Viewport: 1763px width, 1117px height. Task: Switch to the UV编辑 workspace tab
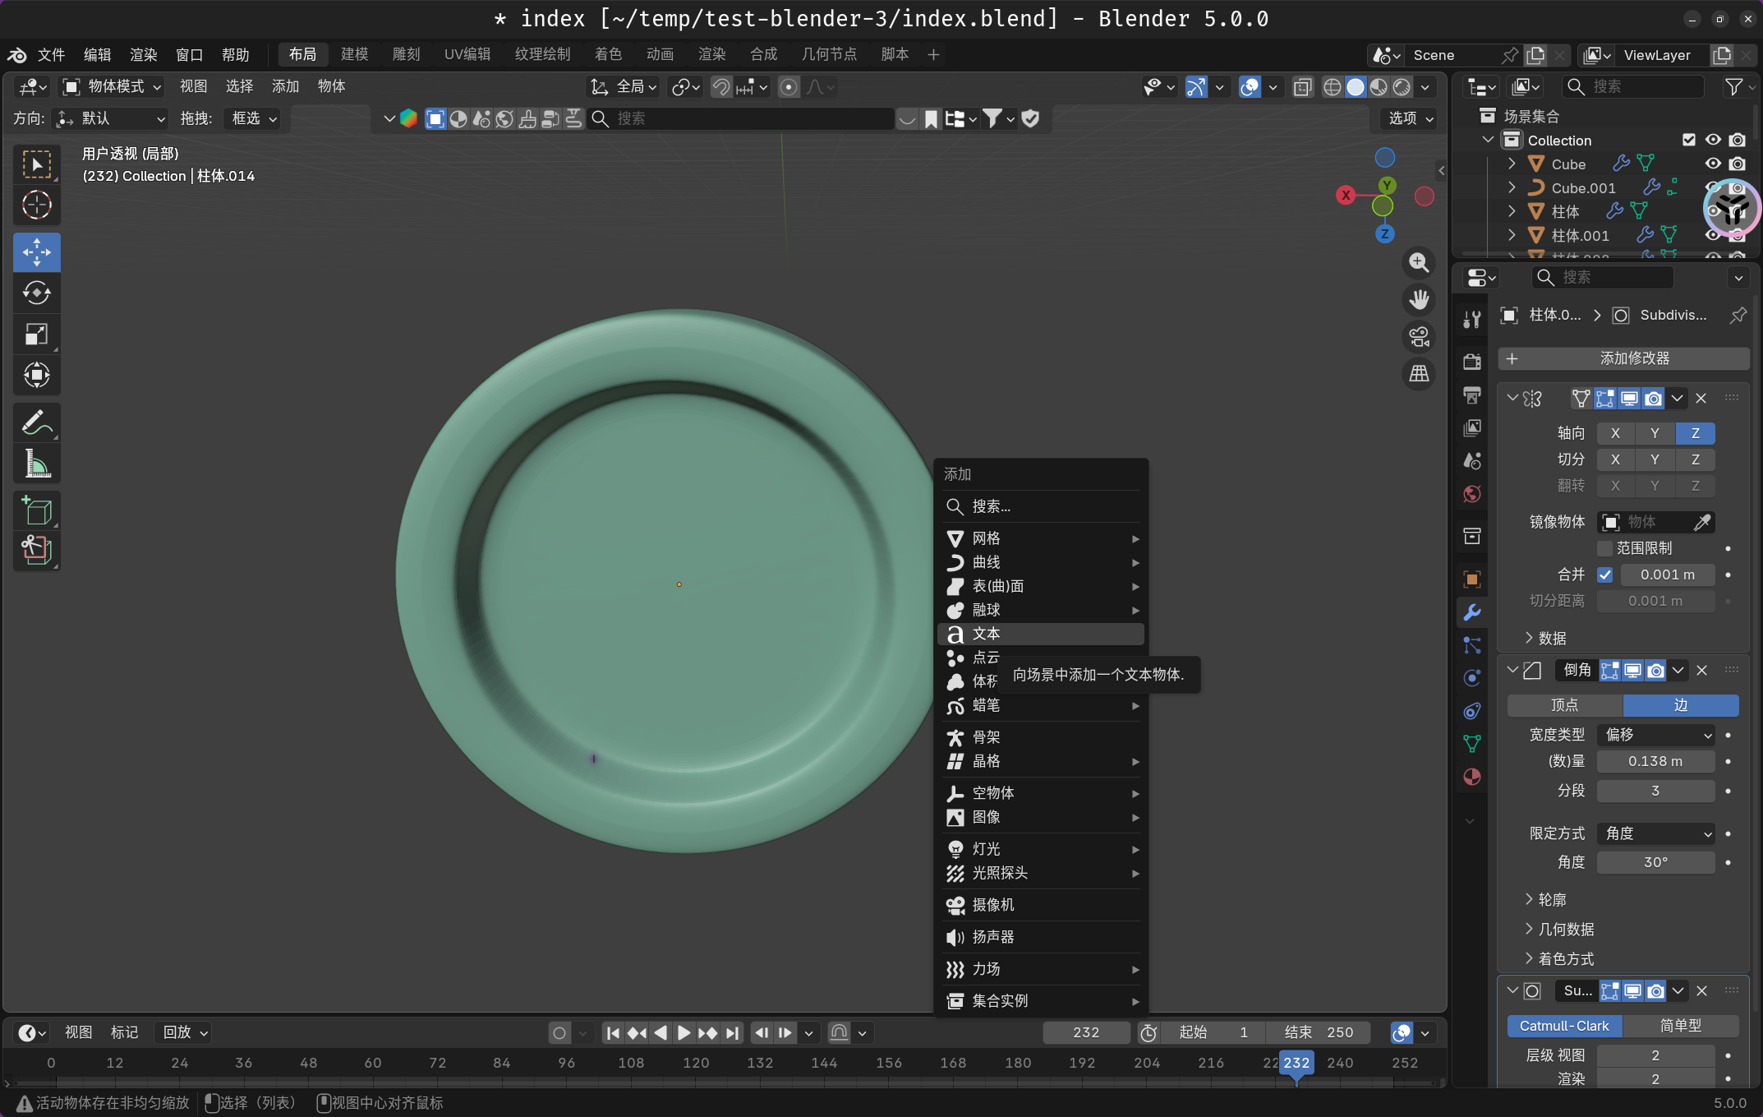[x=467, y=54]
